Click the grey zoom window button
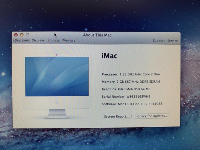Screen dimensions: 200x150 (28, 35)
